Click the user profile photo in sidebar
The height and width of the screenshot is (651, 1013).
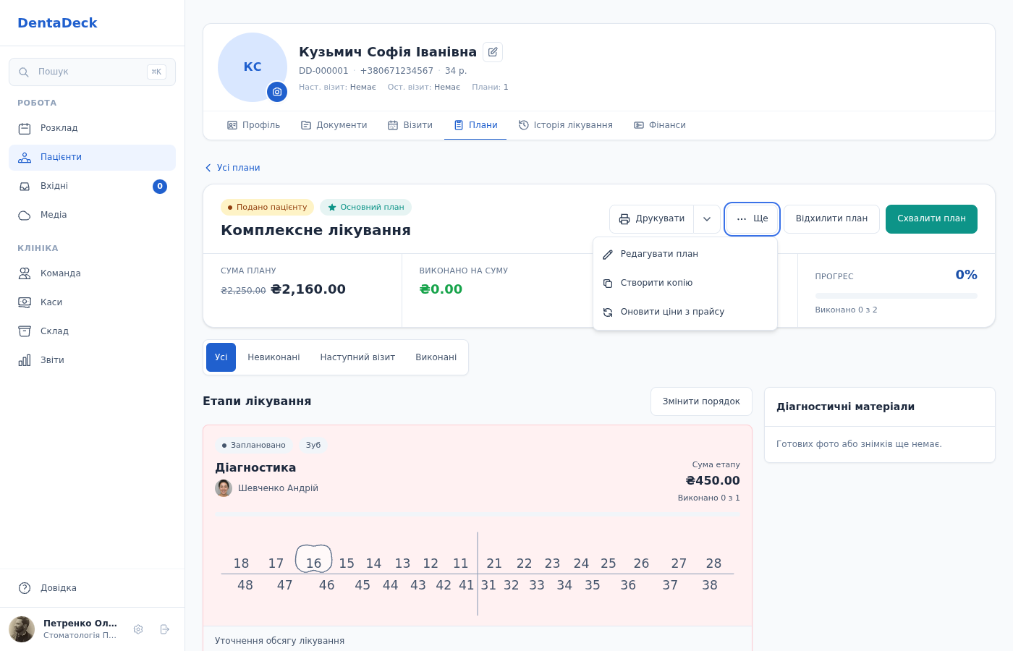click(22, 629)
